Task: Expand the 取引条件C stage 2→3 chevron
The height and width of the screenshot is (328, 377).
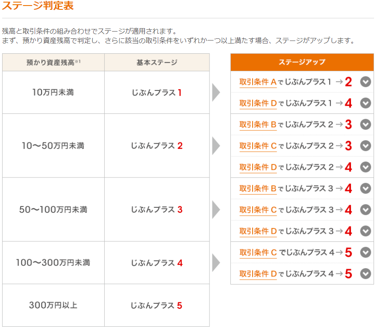Action: tap(365, 146)
